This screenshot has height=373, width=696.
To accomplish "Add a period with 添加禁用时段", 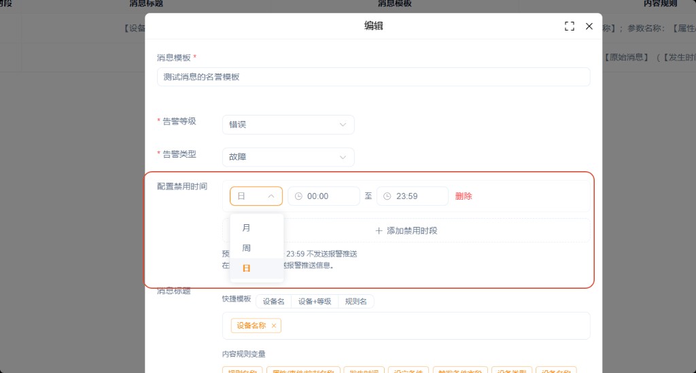I will [406, 230].
